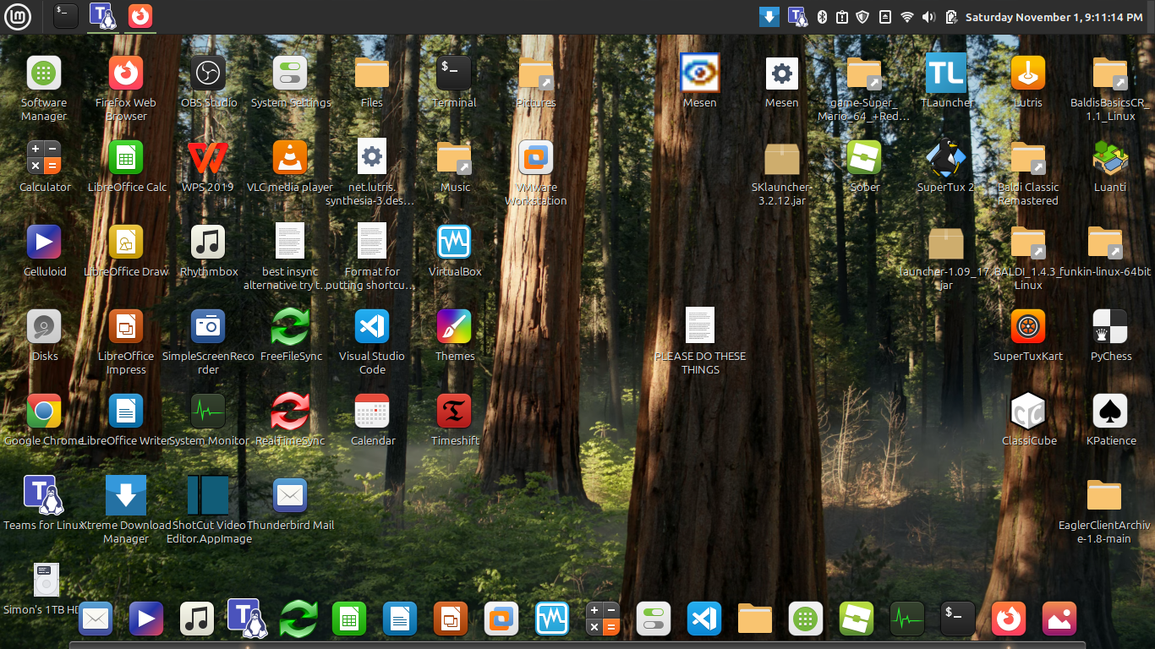Launch OBS Studio from the desktop
Screen dimensions: 1155x649
pos(208,74)
